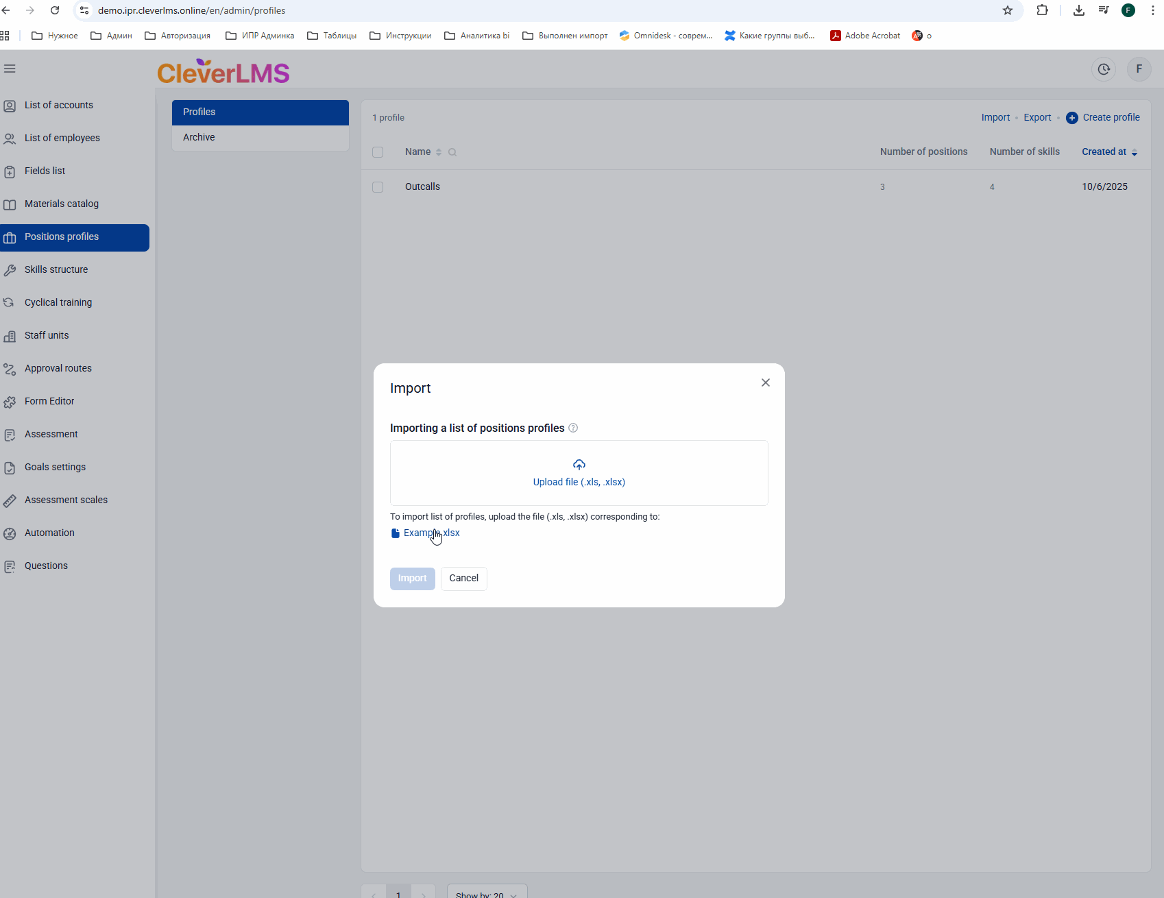Click the upload cloud icon in dialog
The image size is (1164, 898).
click(x=579, y=465)
